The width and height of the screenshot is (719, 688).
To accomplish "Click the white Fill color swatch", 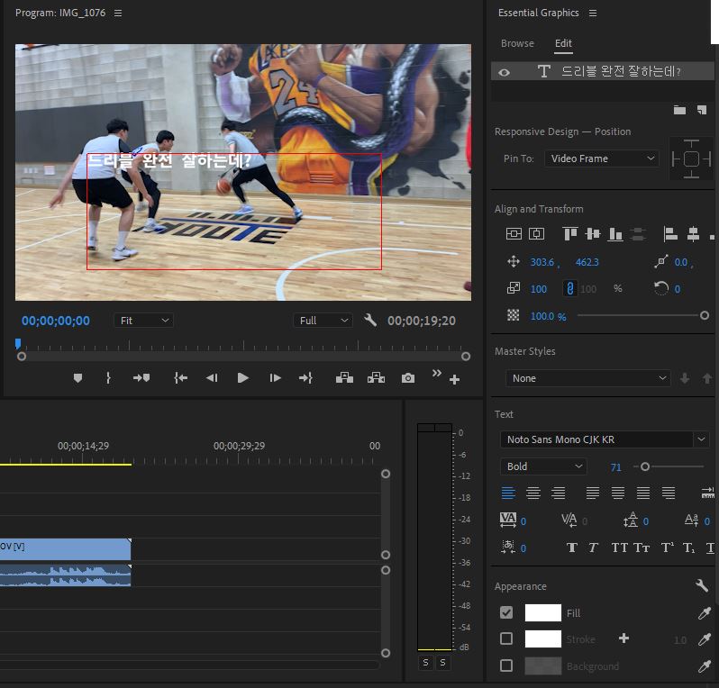I will (x=542, y=613).
